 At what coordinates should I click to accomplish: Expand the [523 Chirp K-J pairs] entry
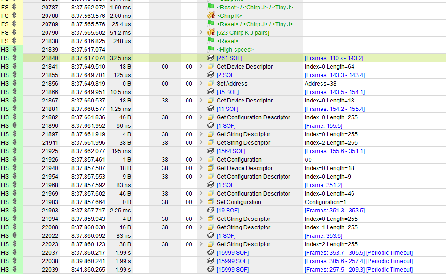coord(202,32)
